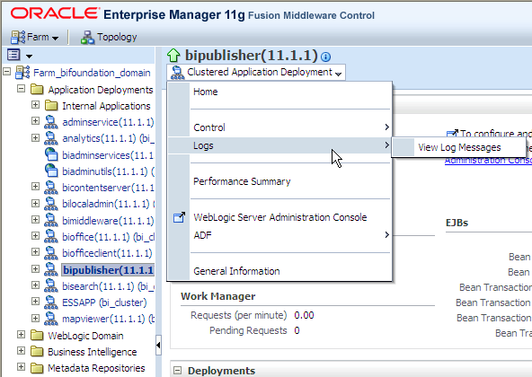Click the Farm_bifoundation_domain farm icon
532x377 pixels.
pyautogui.click(x=22, y=72)
